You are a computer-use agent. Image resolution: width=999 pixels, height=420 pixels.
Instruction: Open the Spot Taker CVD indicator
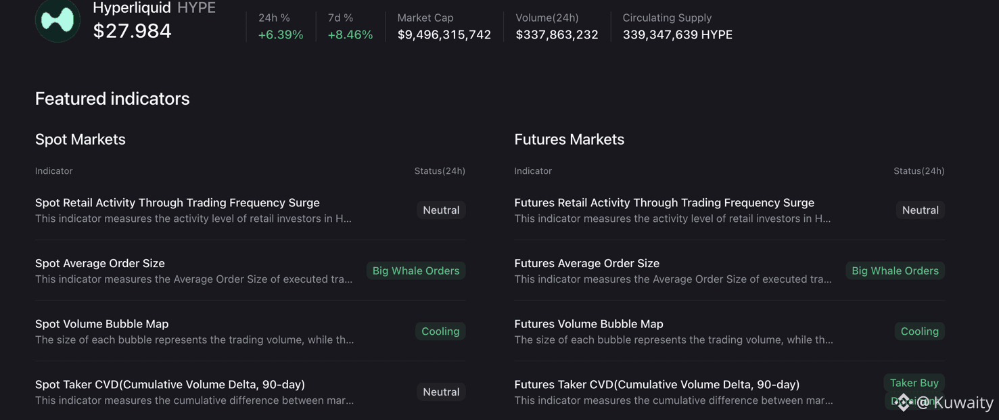click(170, 384)
